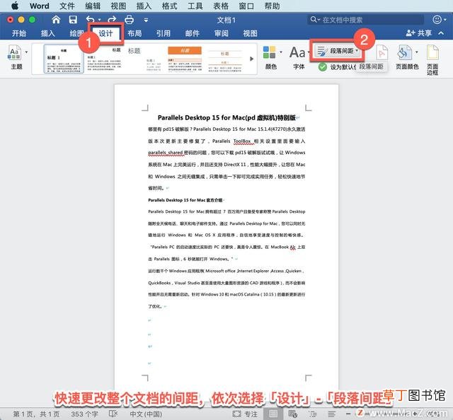
Task: Open the 帮助 menu
Action: pos(272,6)
